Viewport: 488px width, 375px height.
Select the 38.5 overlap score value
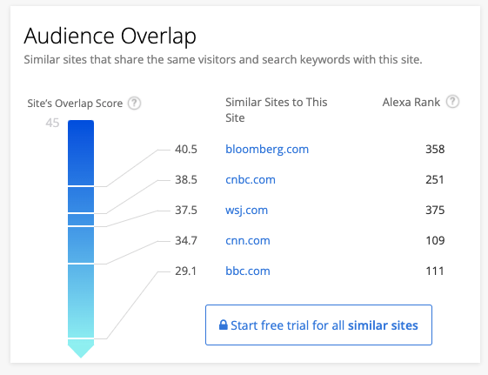coord(186,179)
